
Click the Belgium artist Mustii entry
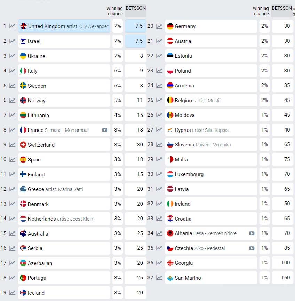pos(211,100)
